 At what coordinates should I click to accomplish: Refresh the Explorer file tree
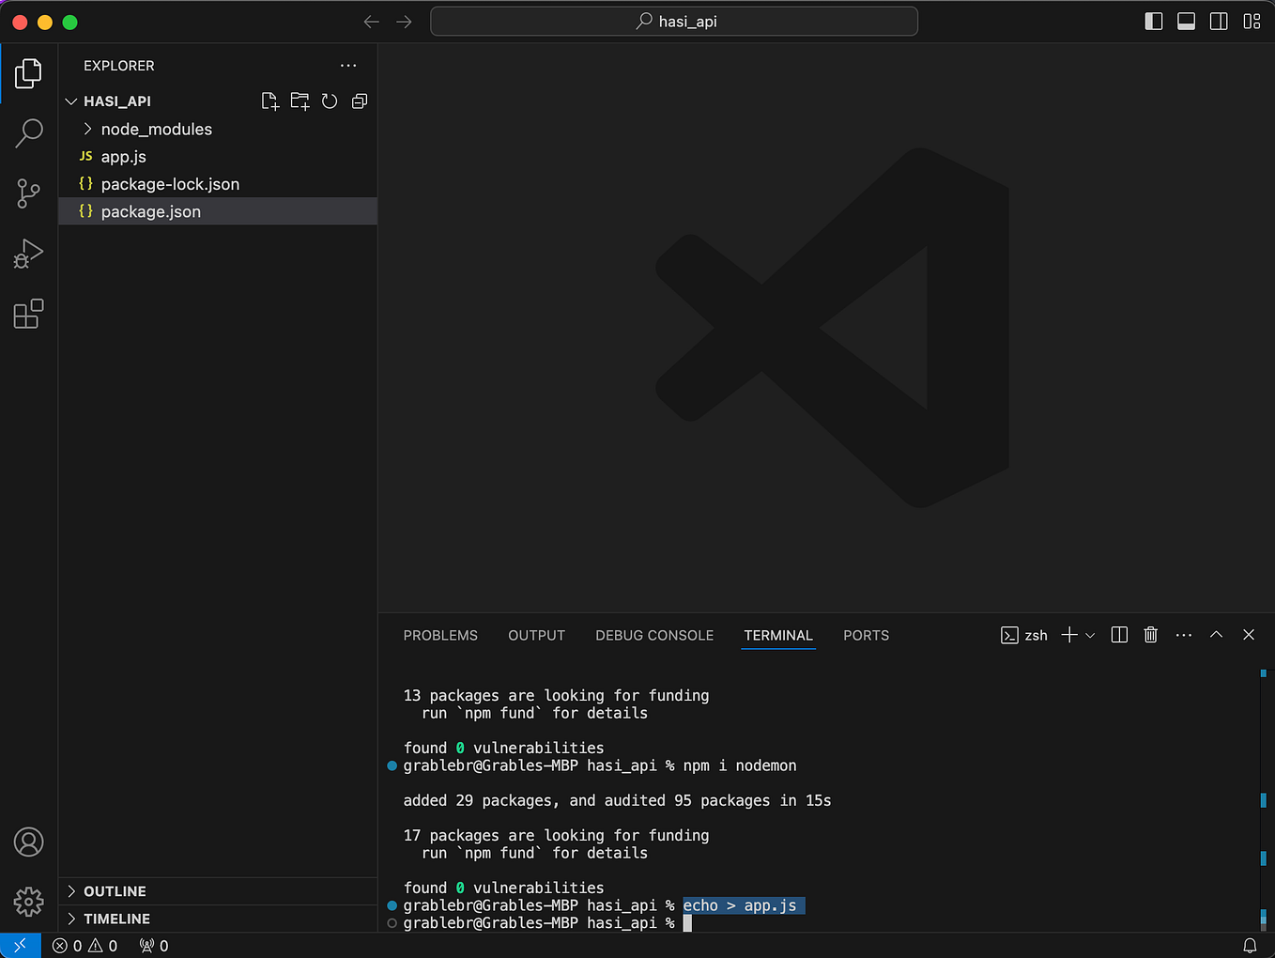click(x=330, y=100)
